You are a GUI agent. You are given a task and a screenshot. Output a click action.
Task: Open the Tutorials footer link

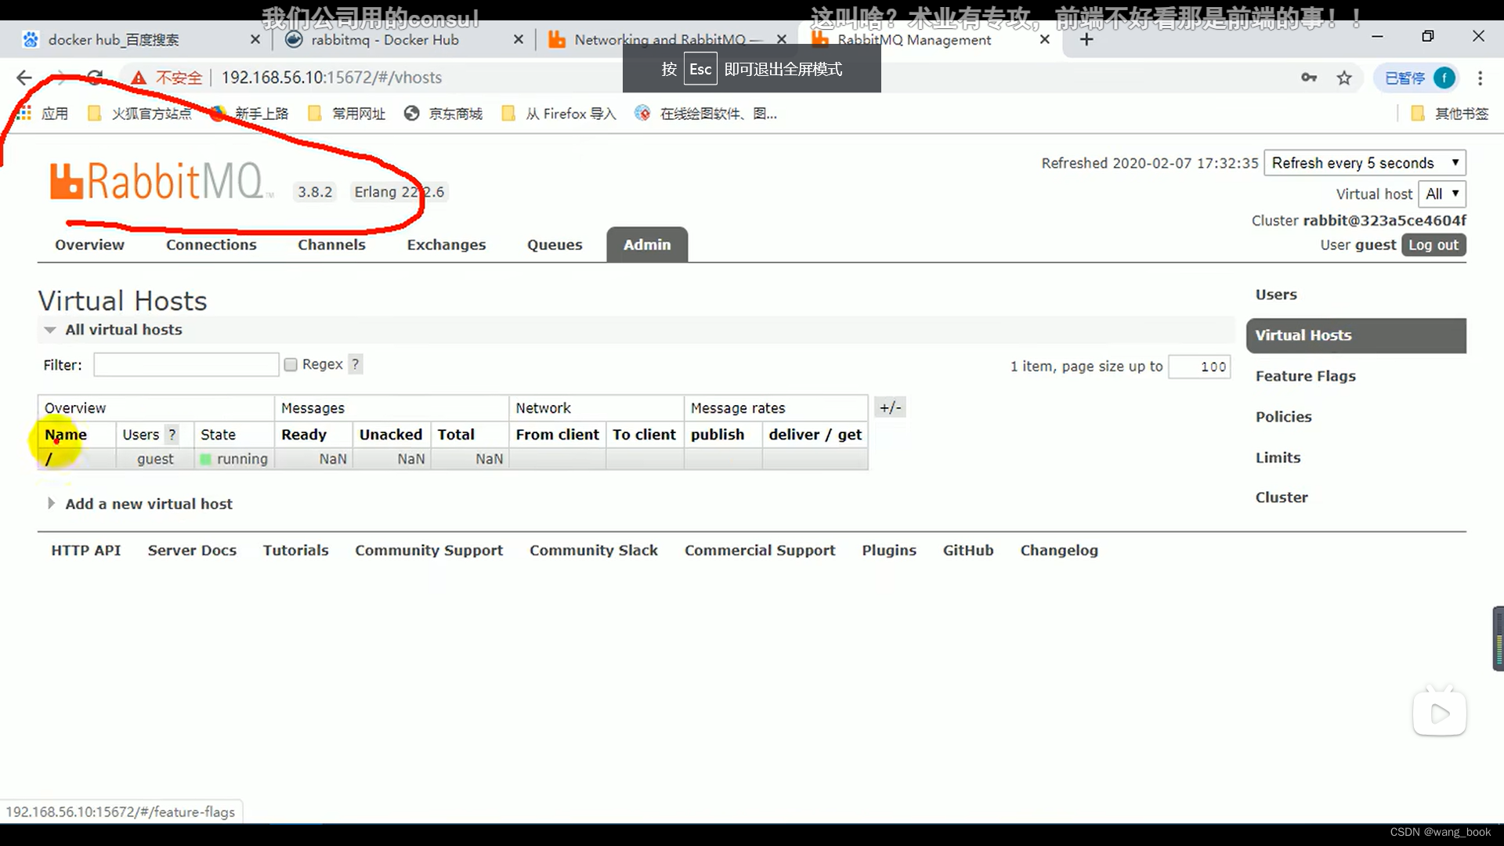295,550
